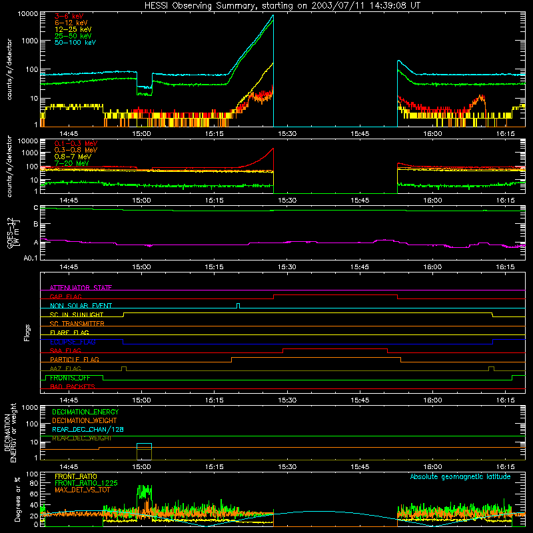533x533 pixels.
Task: Click the B class tick on GOES axis
Action: 36,224
